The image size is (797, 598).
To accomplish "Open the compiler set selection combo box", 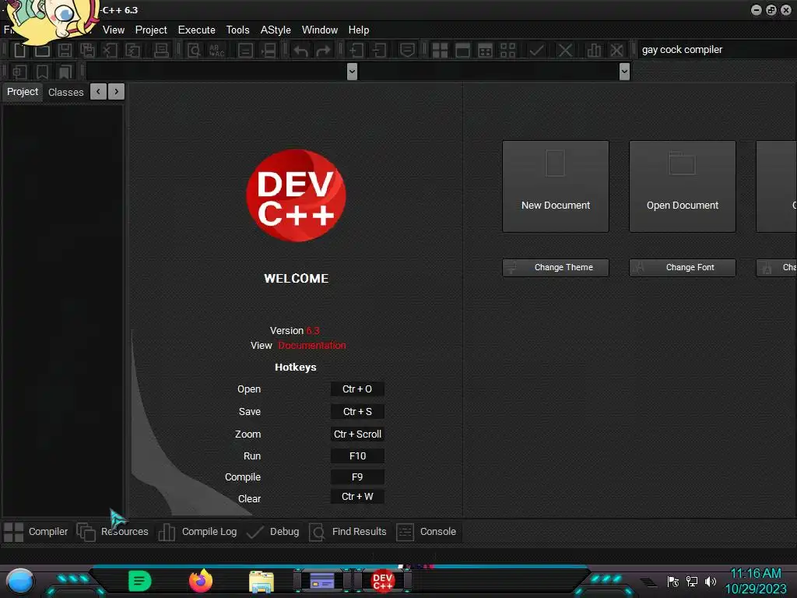I will pos(717,49).
